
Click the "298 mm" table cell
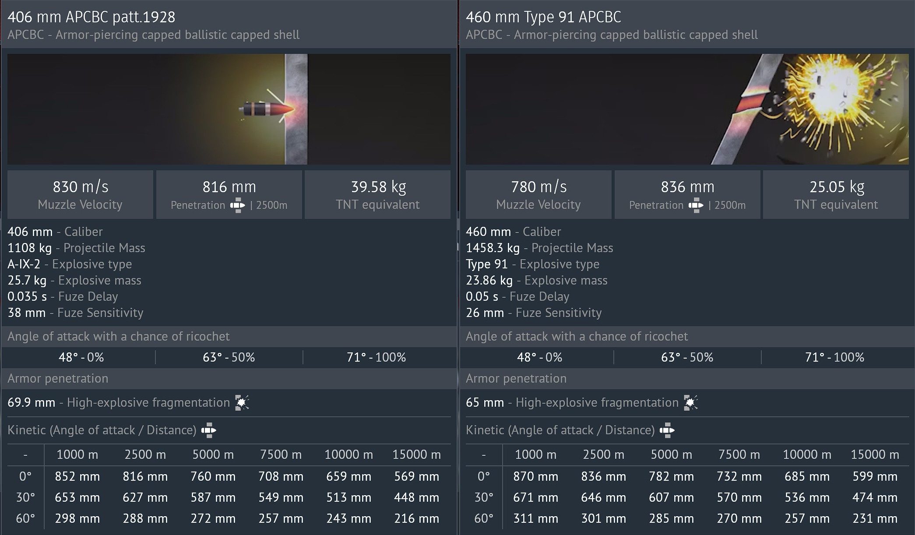(x=77, y=518)
